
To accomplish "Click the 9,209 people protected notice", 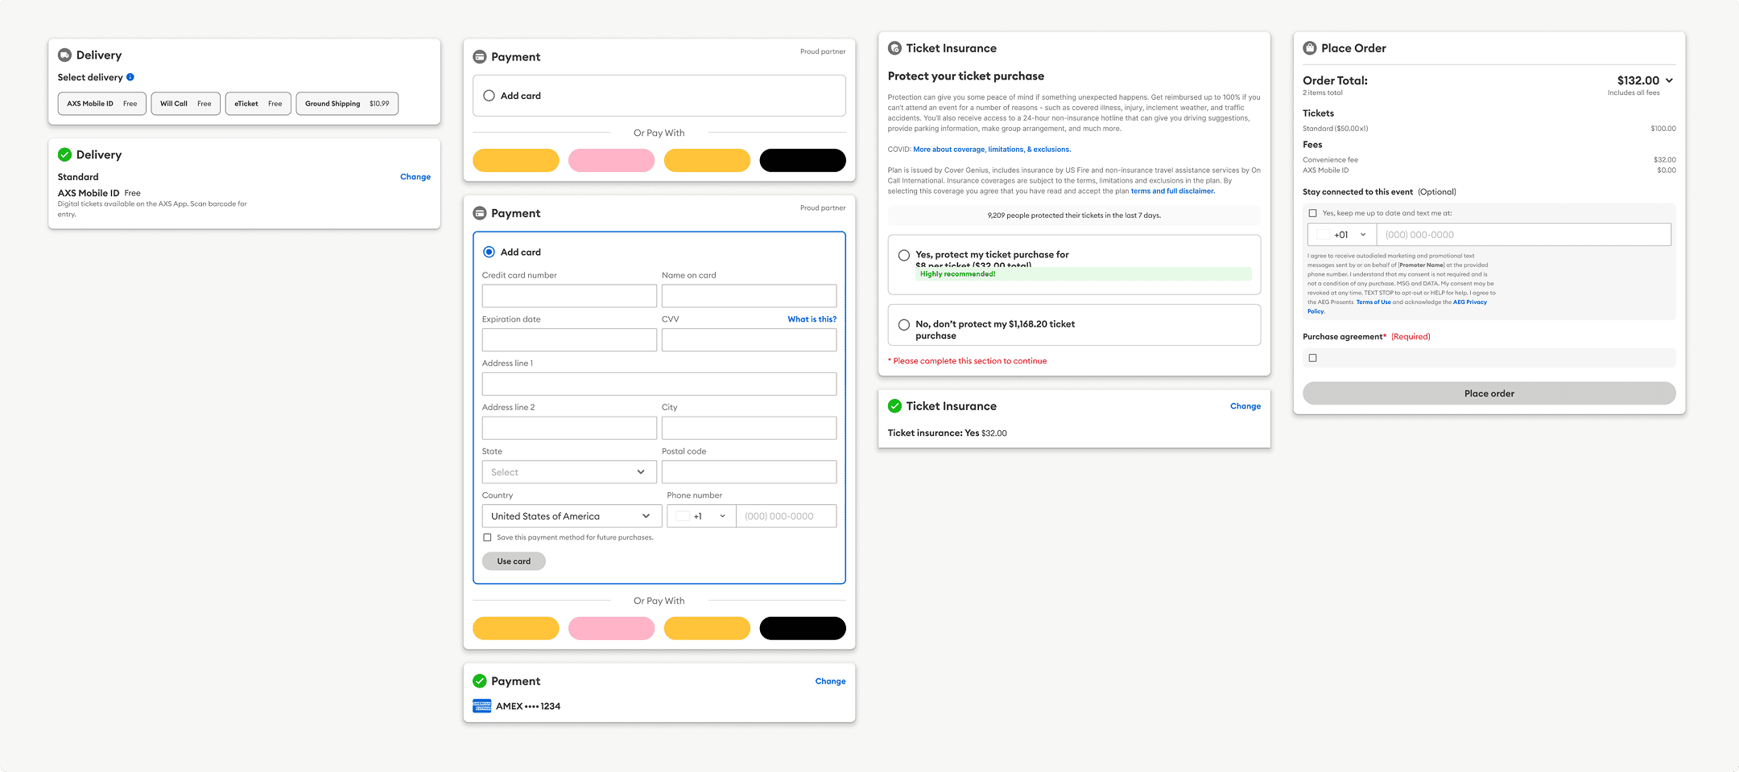I will click(x=1074, y=216).
